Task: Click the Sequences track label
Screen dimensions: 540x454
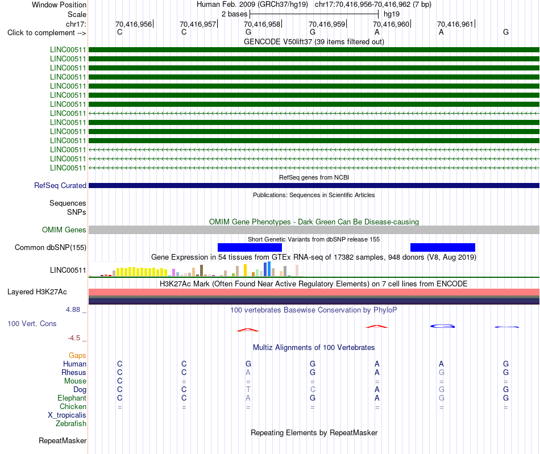Action: [68, 203]
